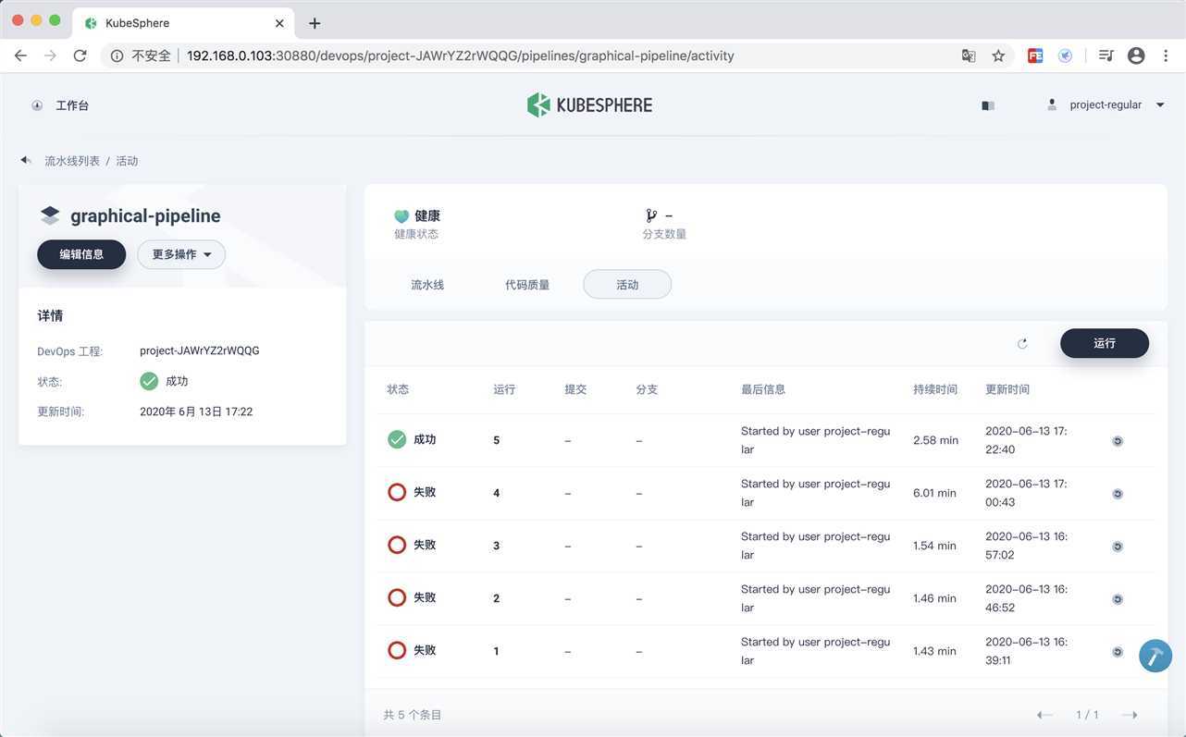Click the 不安全 site security indicator
1186x737 pixels.
142,55
